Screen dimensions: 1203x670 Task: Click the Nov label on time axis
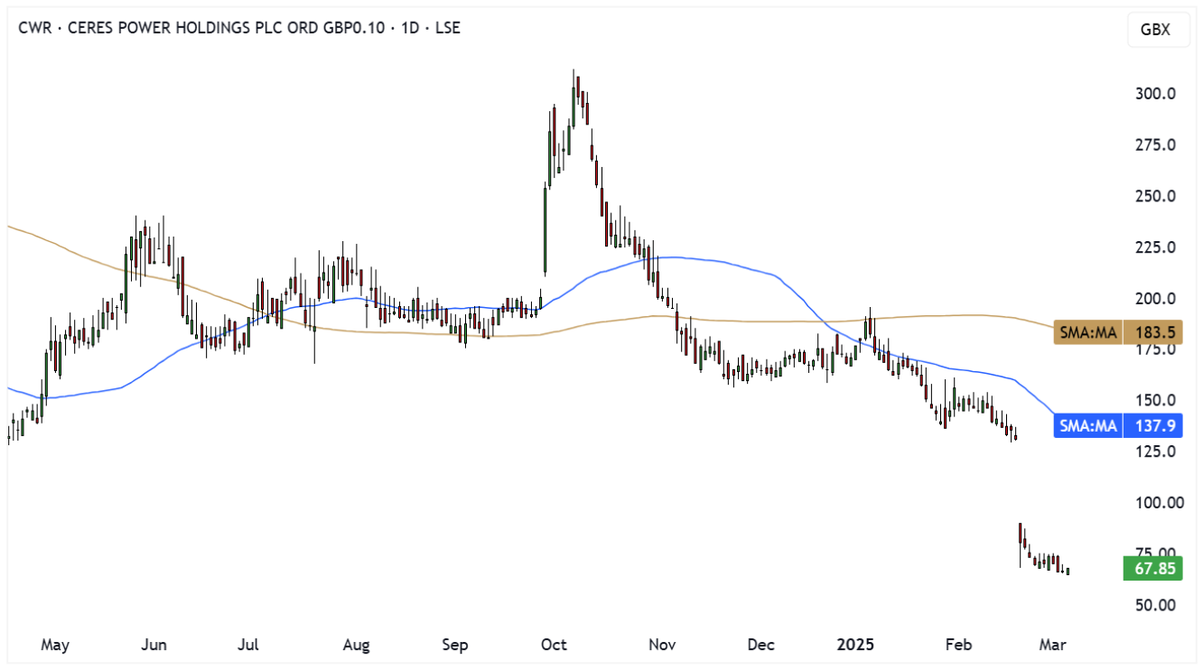click(663, 645)
